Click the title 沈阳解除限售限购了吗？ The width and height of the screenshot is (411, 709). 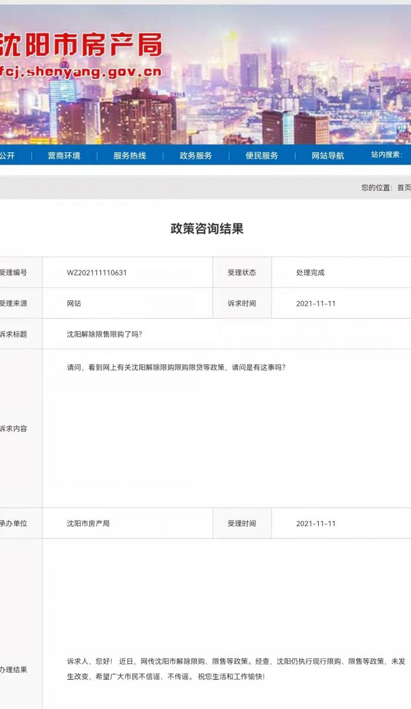point(105,334)
